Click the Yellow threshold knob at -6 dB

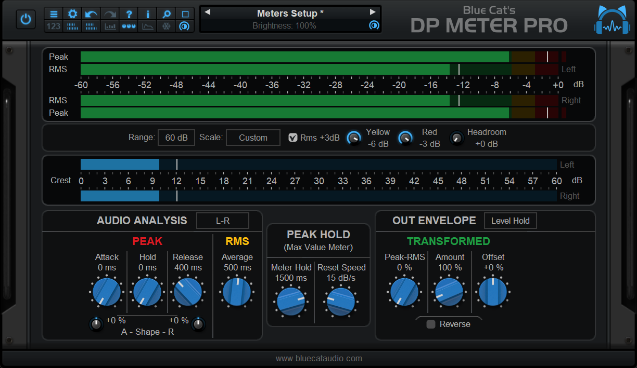pos(354,138)
